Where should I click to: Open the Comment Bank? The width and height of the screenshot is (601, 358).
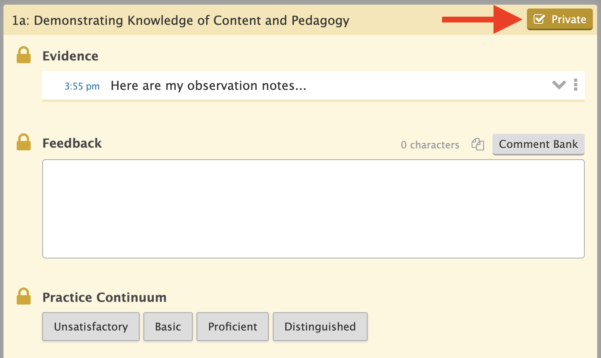(538, 145)
